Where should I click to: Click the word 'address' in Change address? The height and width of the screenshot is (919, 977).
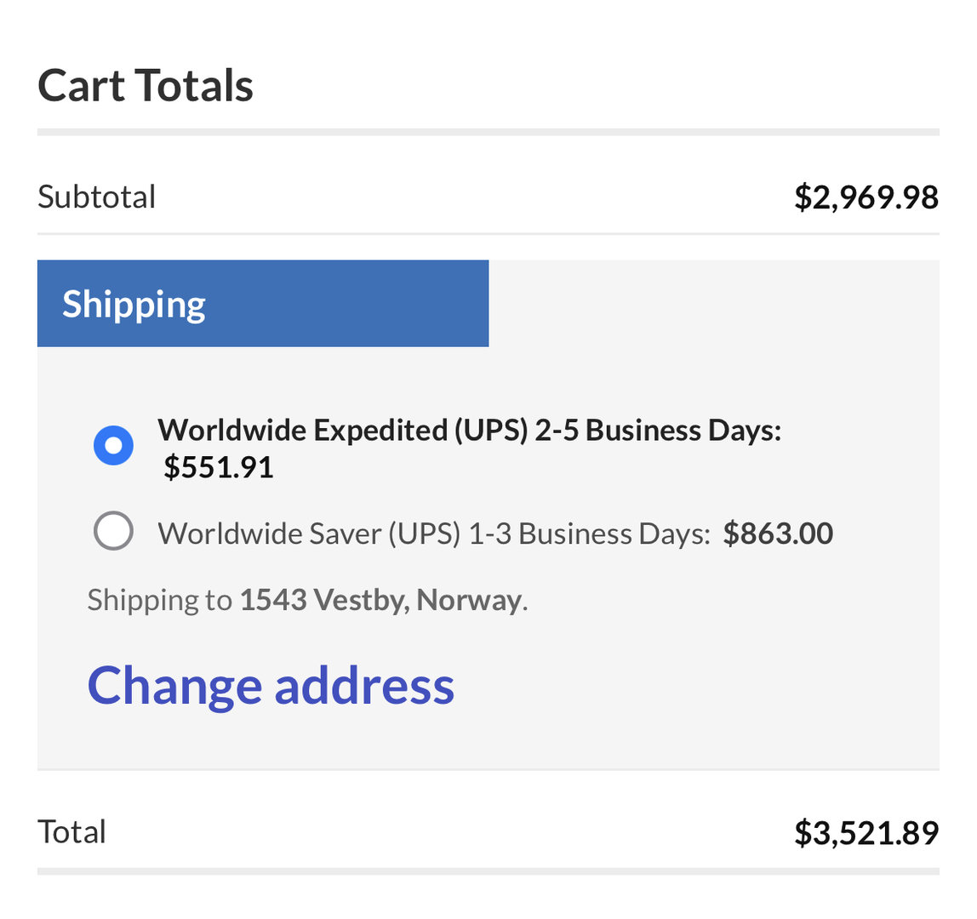(x=364, y=685)
